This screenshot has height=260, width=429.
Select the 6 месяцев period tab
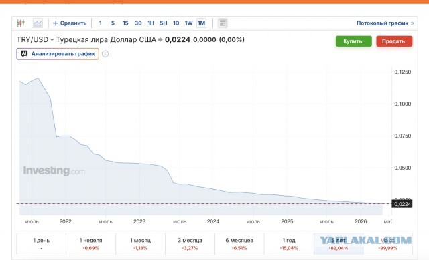coord(239,244)
